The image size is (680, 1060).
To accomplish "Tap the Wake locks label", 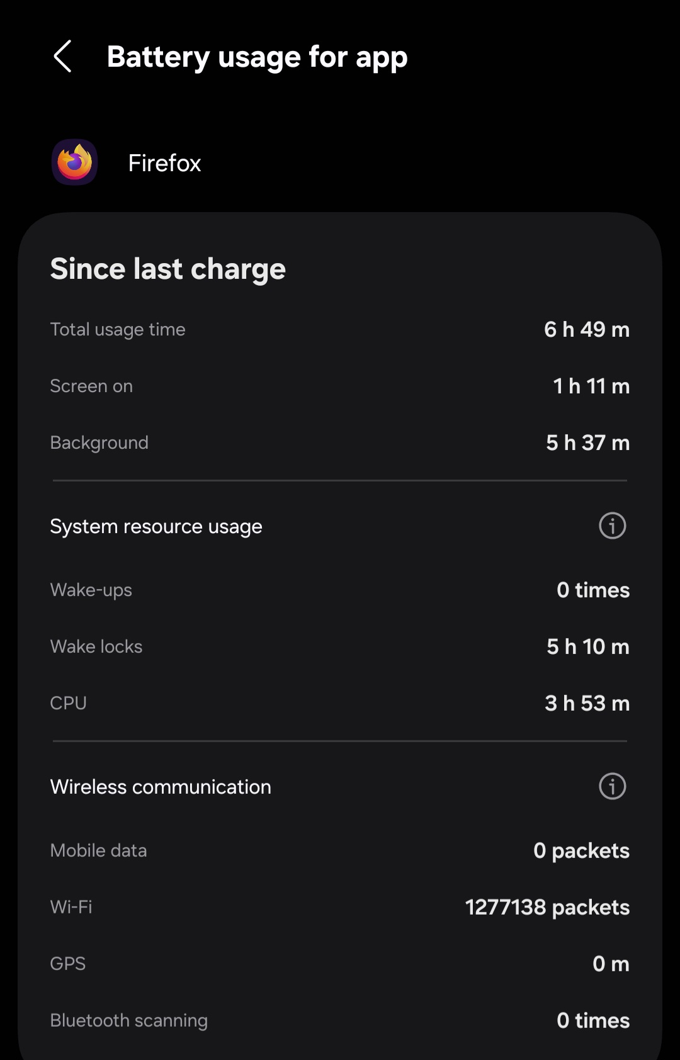I will tap(96, 646).
